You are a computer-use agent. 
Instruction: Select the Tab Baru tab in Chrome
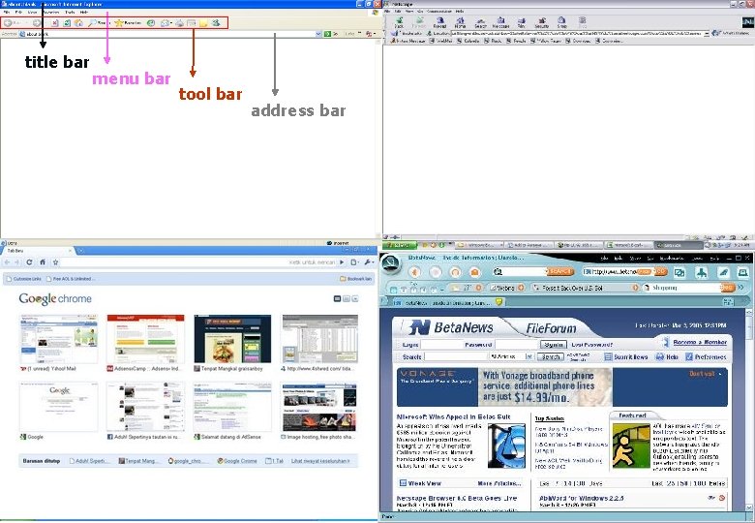point(38,251)
